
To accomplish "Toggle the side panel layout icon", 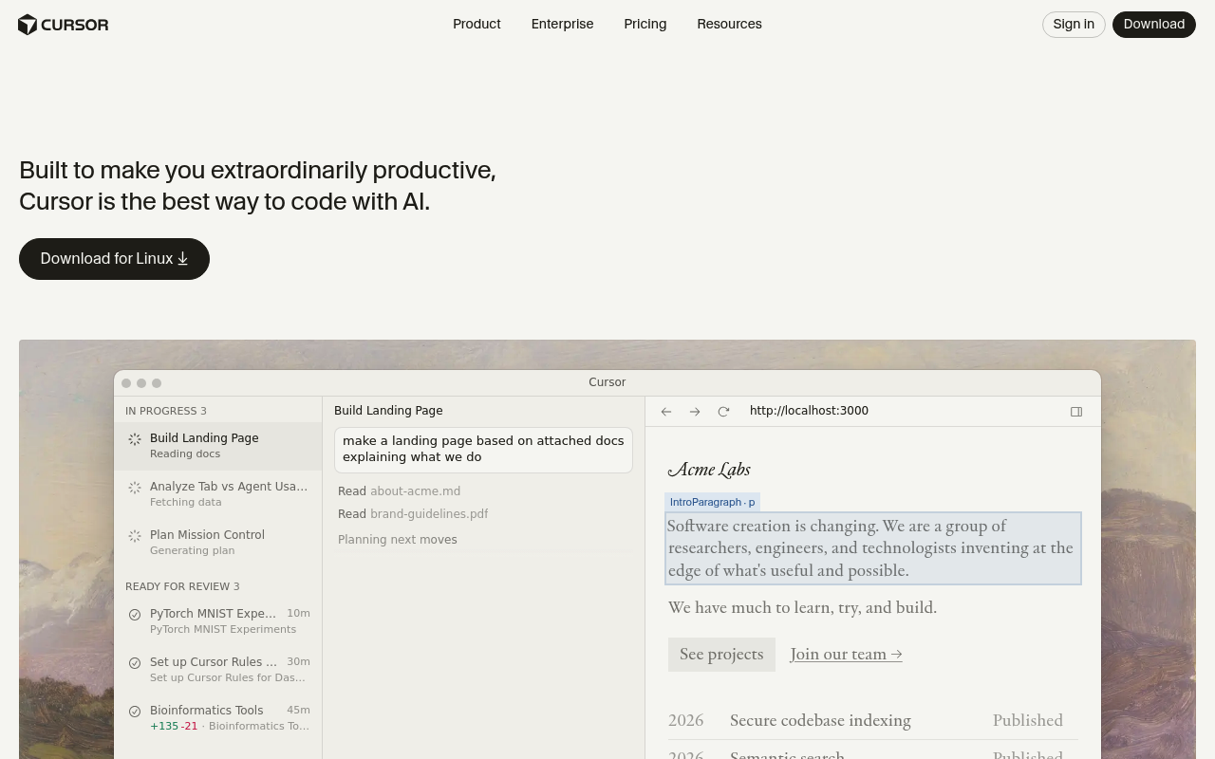I will click(1076, 412).
